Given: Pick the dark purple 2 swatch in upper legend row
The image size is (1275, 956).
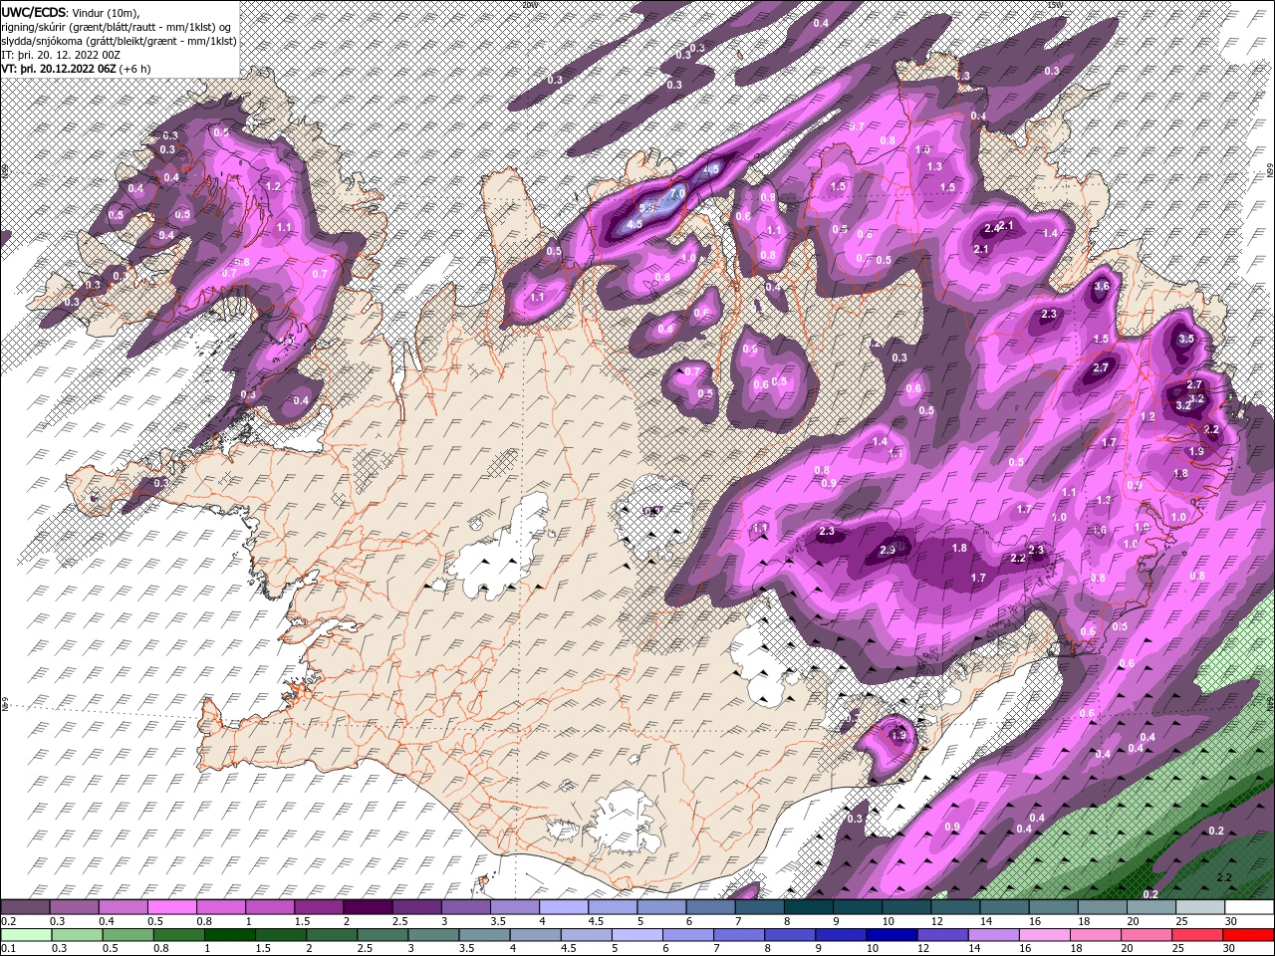Looking at the screenshot, I should [x=367, y=907].
